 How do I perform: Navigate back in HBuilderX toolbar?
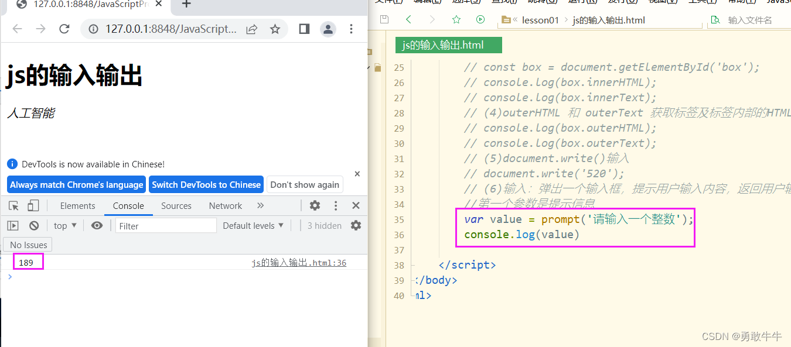click(408, 19)
